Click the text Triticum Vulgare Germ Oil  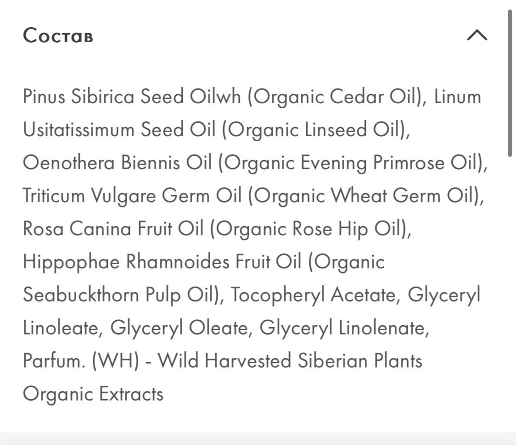(132, 196)
